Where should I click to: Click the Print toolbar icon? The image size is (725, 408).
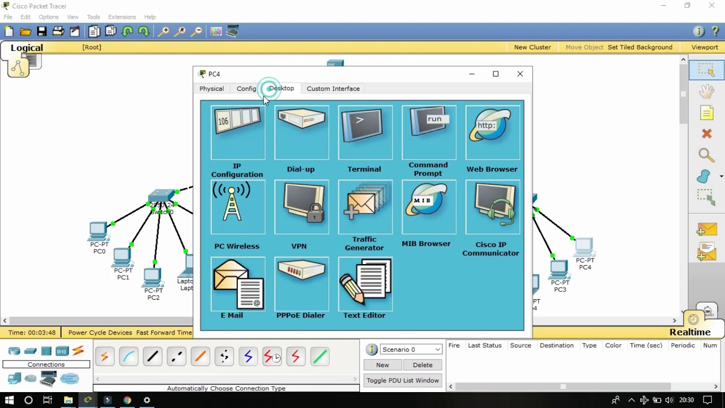pos(58,32)
